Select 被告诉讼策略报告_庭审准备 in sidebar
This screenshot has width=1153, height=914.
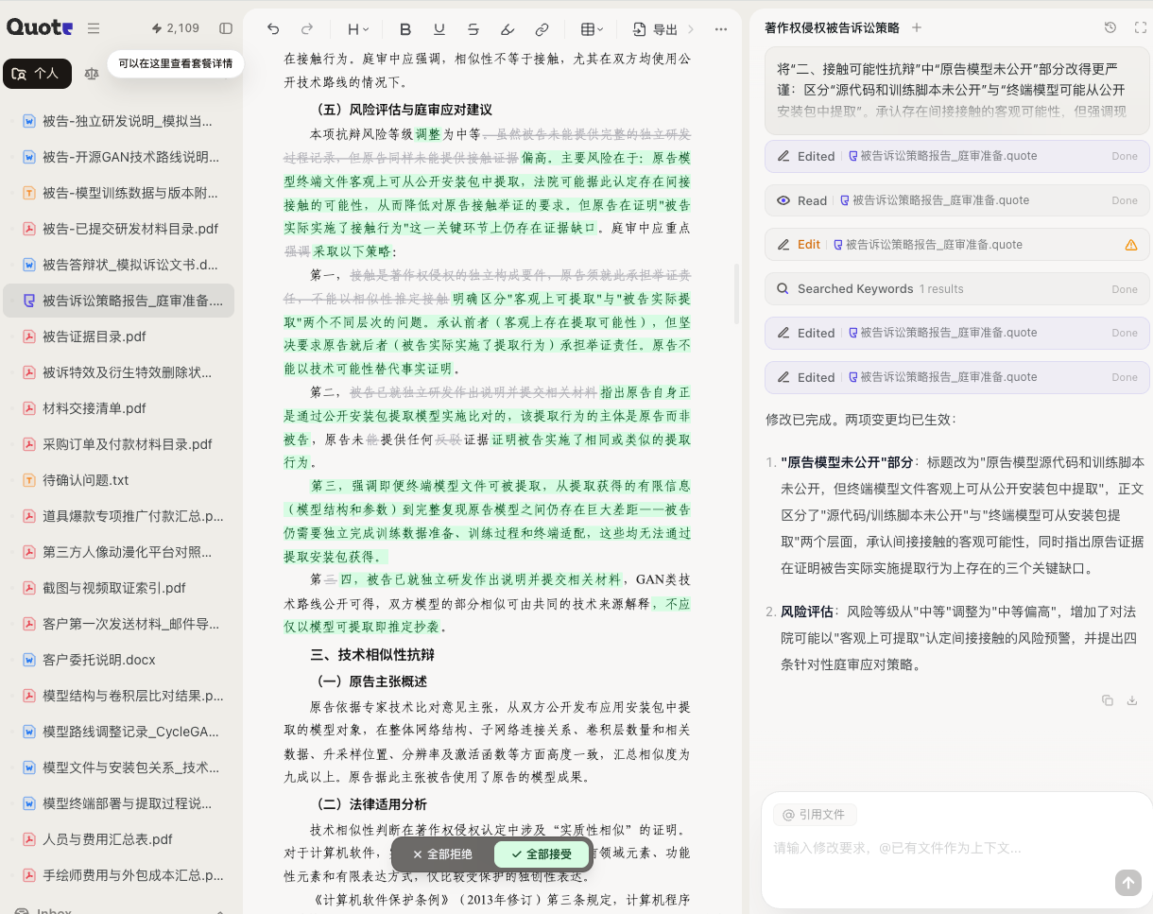pos(119,301)
